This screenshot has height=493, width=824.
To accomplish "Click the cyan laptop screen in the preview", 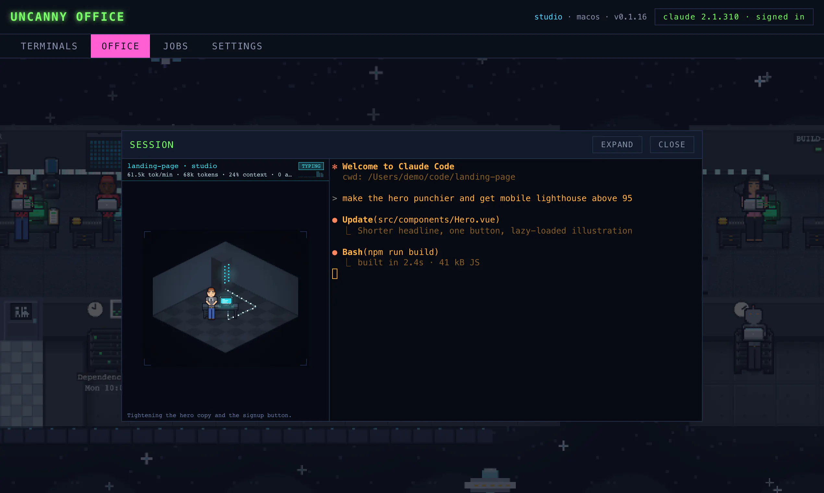I will point(226,301).
